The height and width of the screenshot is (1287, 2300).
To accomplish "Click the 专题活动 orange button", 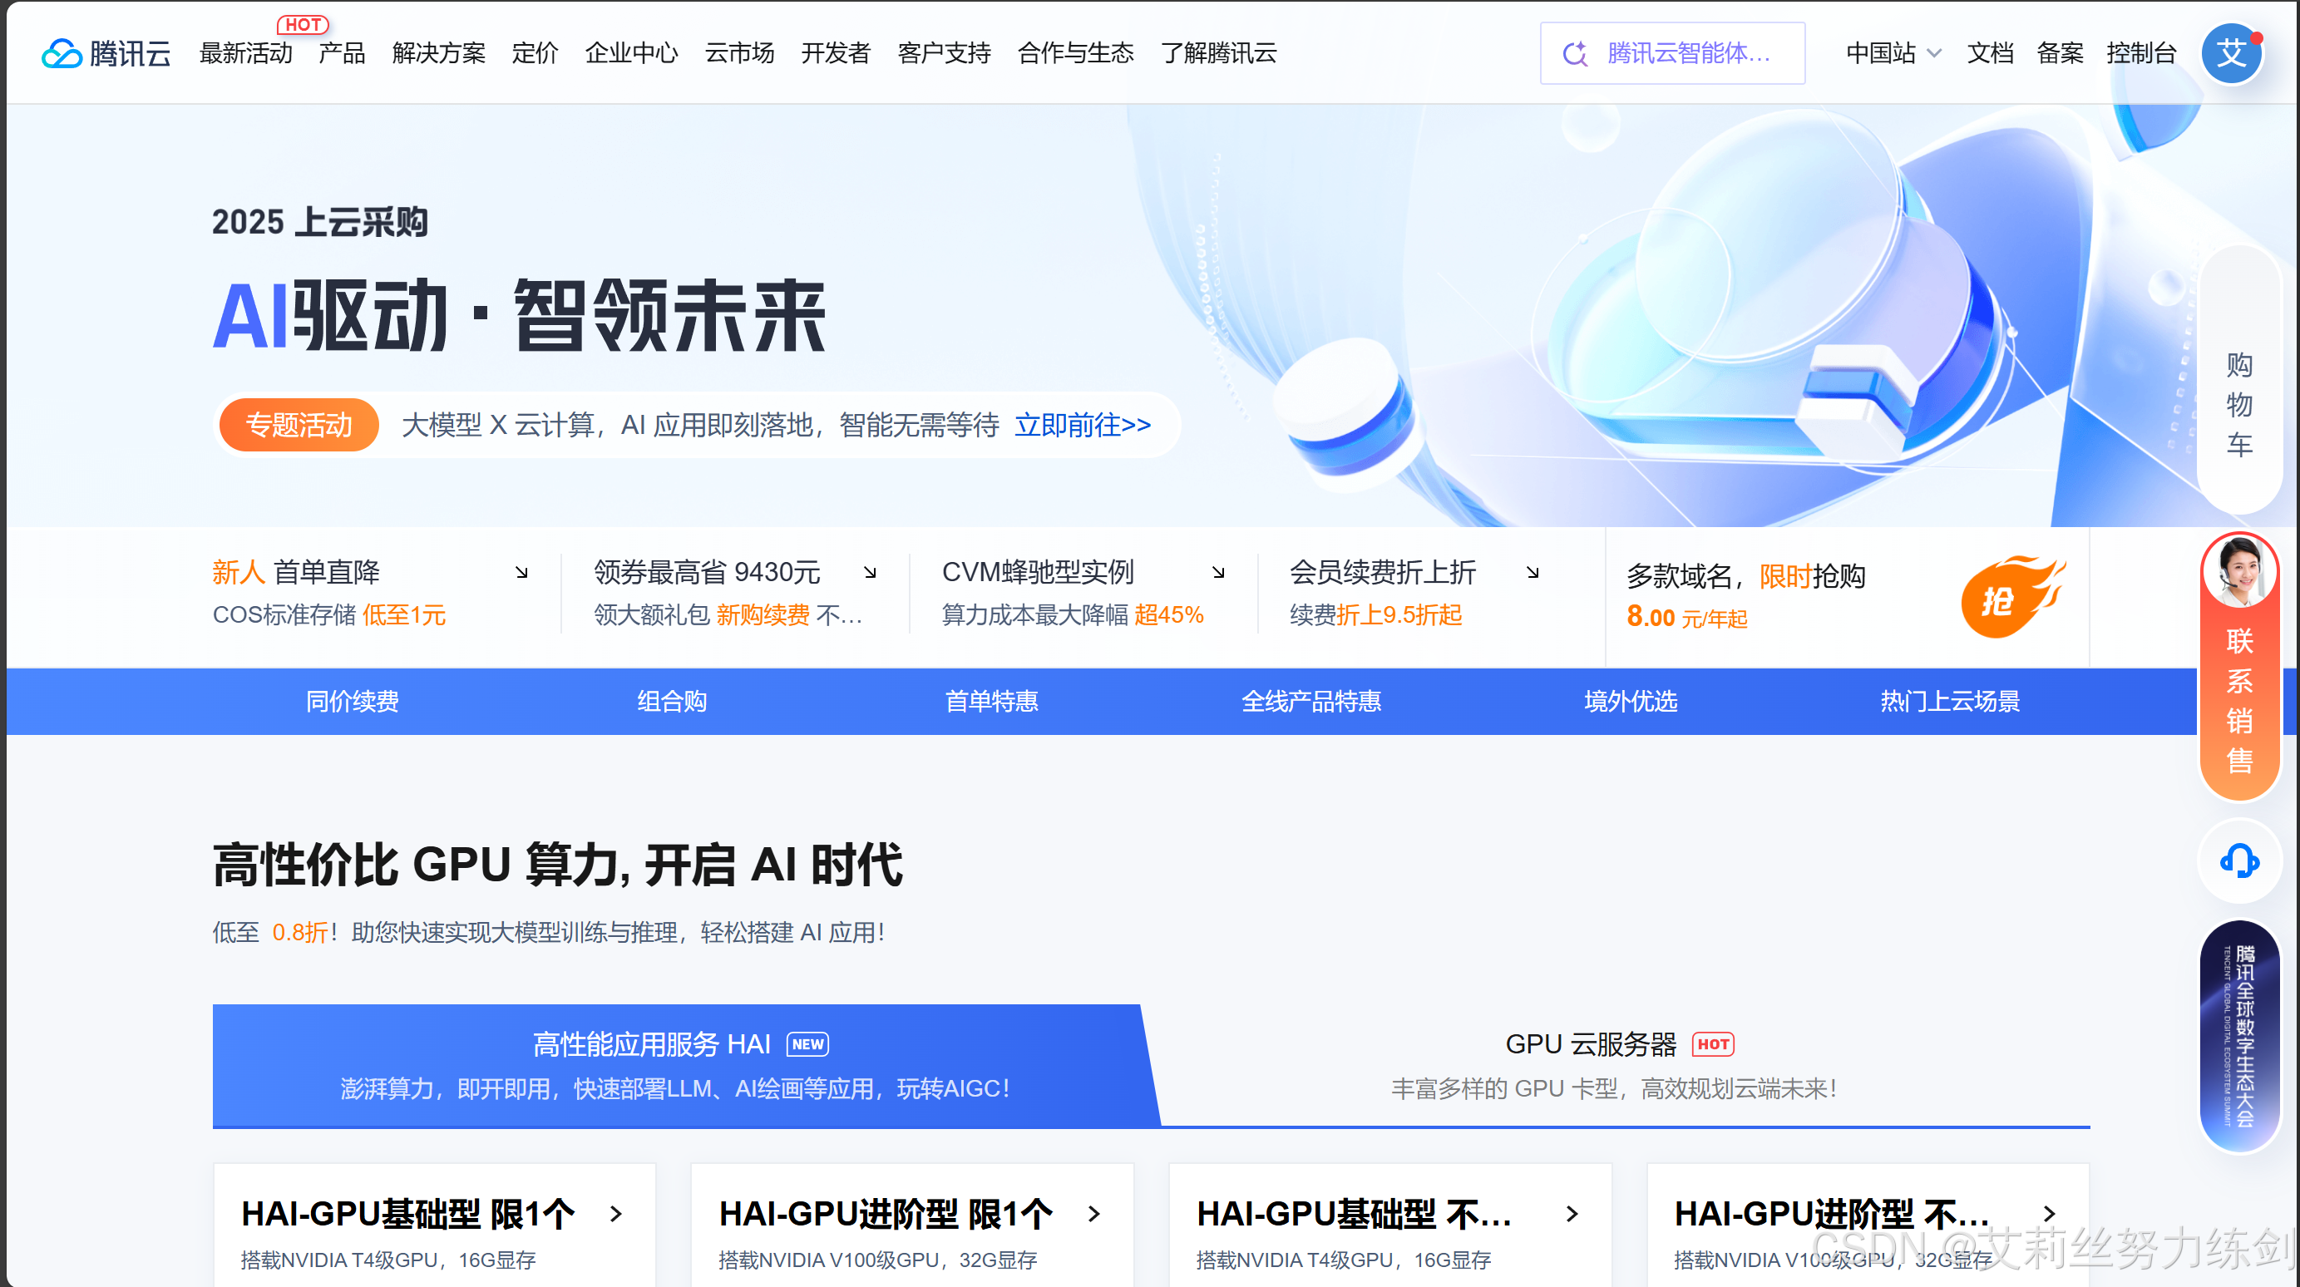I will click(299, 425).
